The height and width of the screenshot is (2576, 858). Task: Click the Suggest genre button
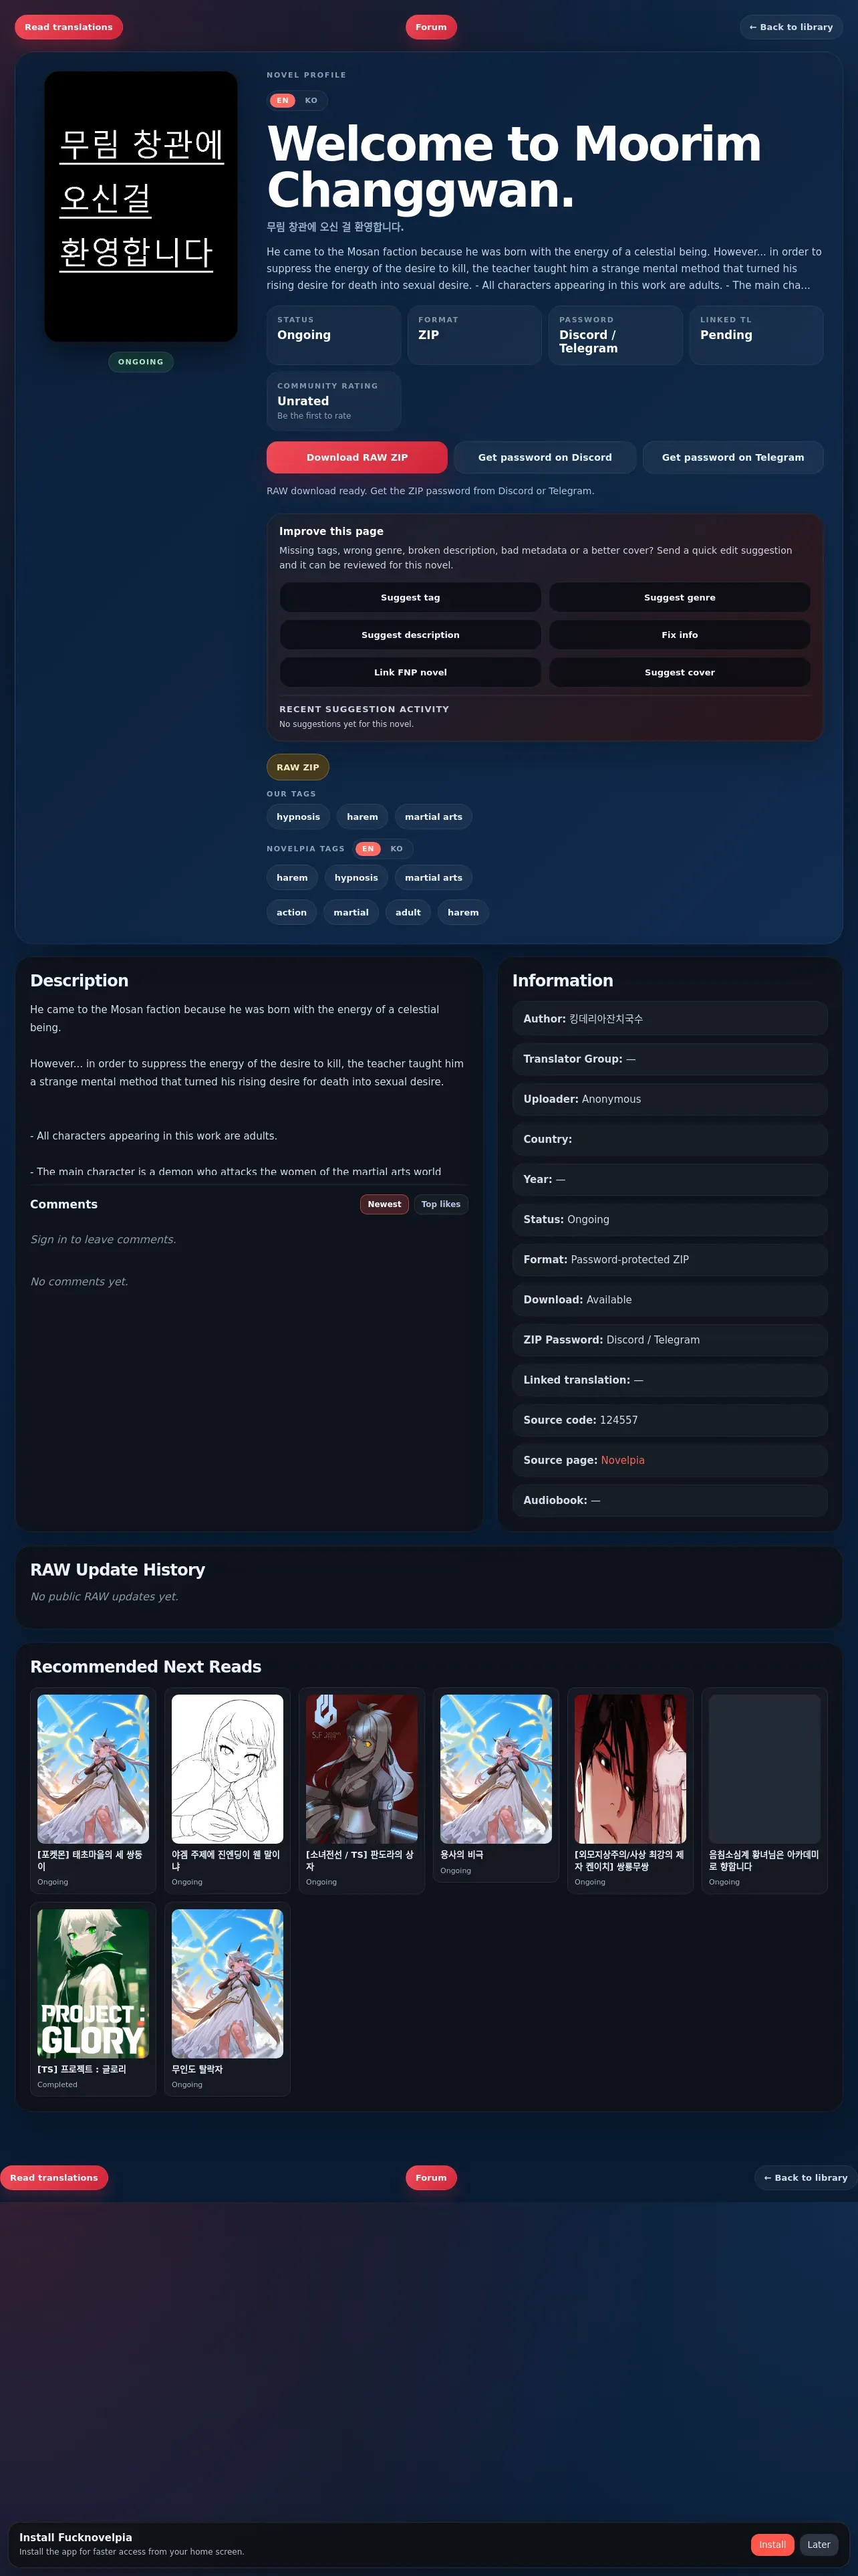(x=679, y=597)
